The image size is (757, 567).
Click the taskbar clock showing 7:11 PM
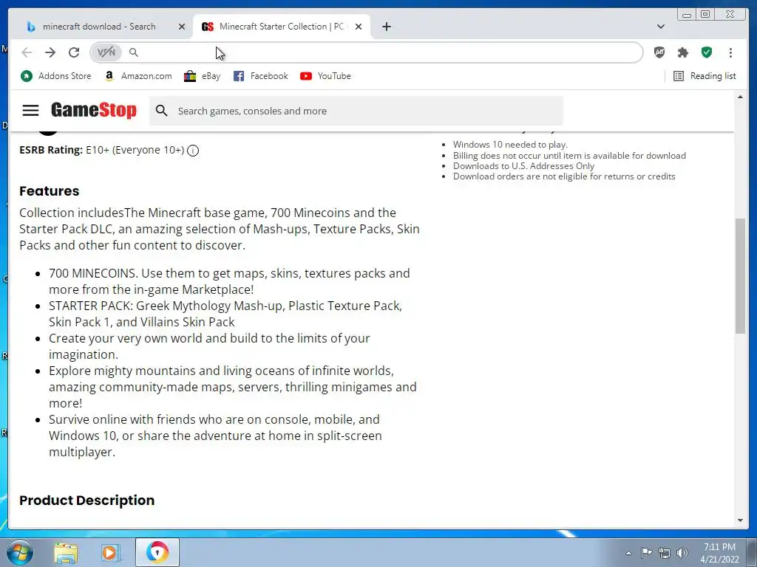pos(719,553)
